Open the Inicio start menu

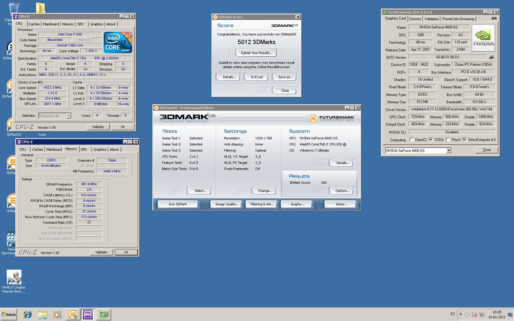click(x=9, y=315)
